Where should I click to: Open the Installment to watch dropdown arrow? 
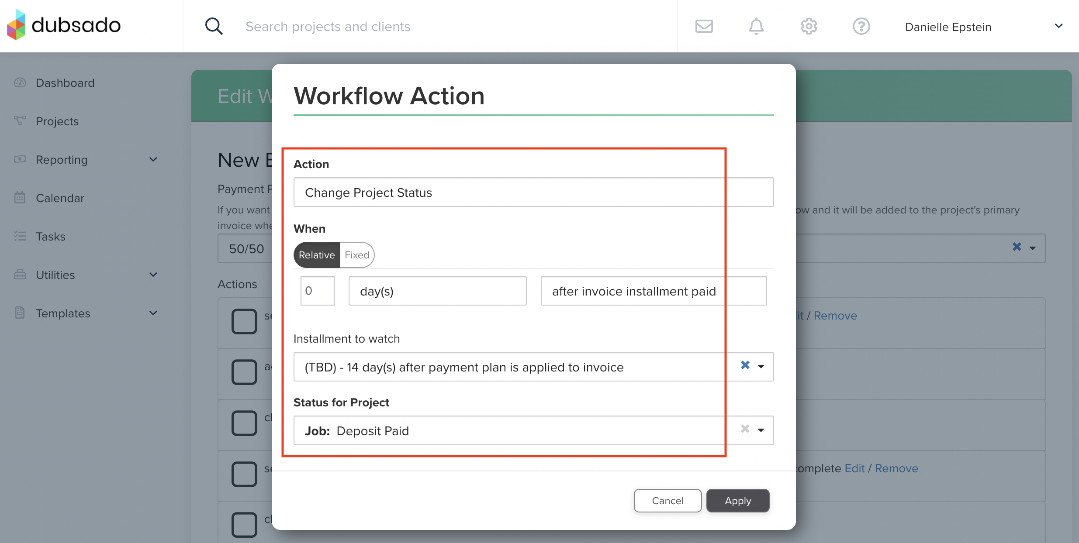pyautogui.click(x=761, y=367)
